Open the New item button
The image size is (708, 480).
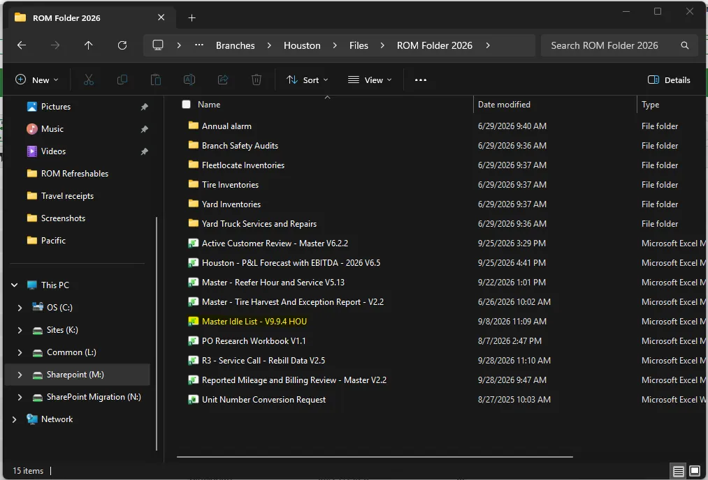[37, 80]
